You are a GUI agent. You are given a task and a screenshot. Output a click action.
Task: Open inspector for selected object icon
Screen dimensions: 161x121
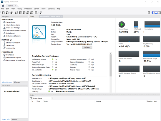tap(11, 12)
